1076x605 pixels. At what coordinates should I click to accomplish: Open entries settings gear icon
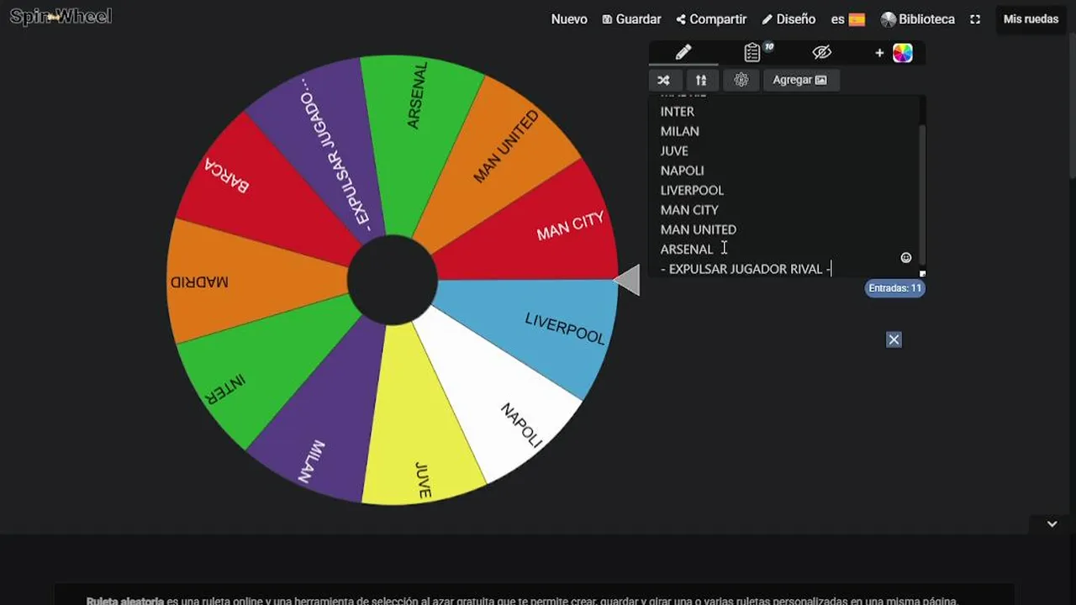click(x=741, y=80)
